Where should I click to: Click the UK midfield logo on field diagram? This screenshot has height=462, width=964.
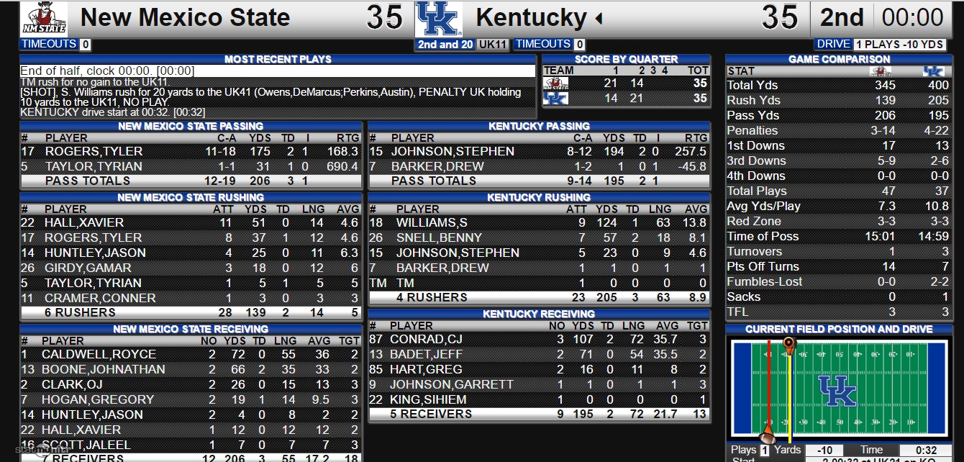click(838, 391)
